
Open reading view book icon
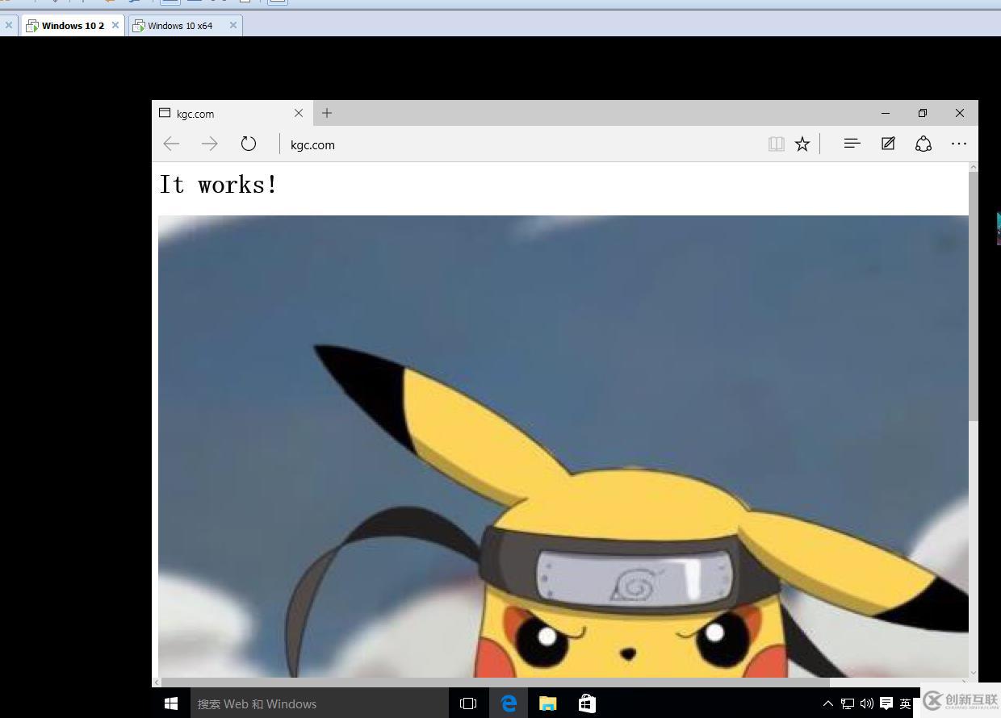tap(777, 144)
